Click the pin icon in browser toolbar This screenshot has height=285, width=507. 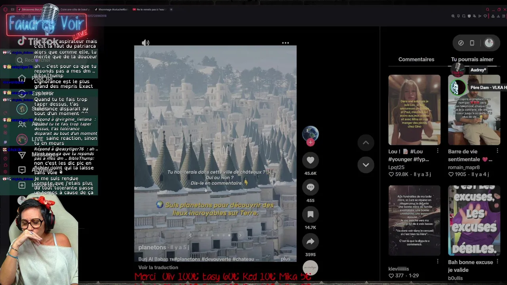coord(458,16)
